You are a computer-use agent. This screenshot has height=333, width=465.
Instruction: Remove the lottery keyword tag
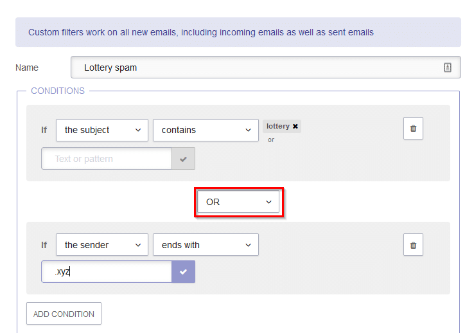pyautogui.click(x=295, y=126)
